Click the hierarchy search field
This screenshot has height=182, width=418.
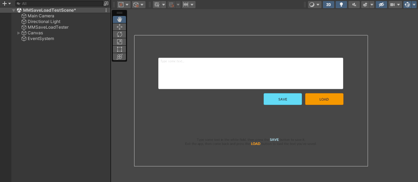pos(60,4)
